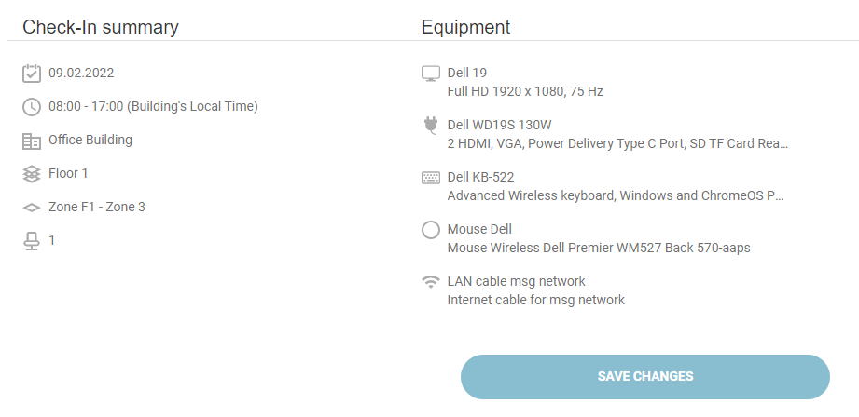
Task: Click the calendar check icon beside date
Action: click(x=32, y=74)
